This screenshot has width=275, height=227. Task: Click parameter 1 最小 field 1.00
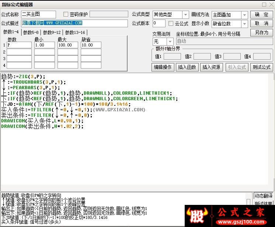[45, 45]
